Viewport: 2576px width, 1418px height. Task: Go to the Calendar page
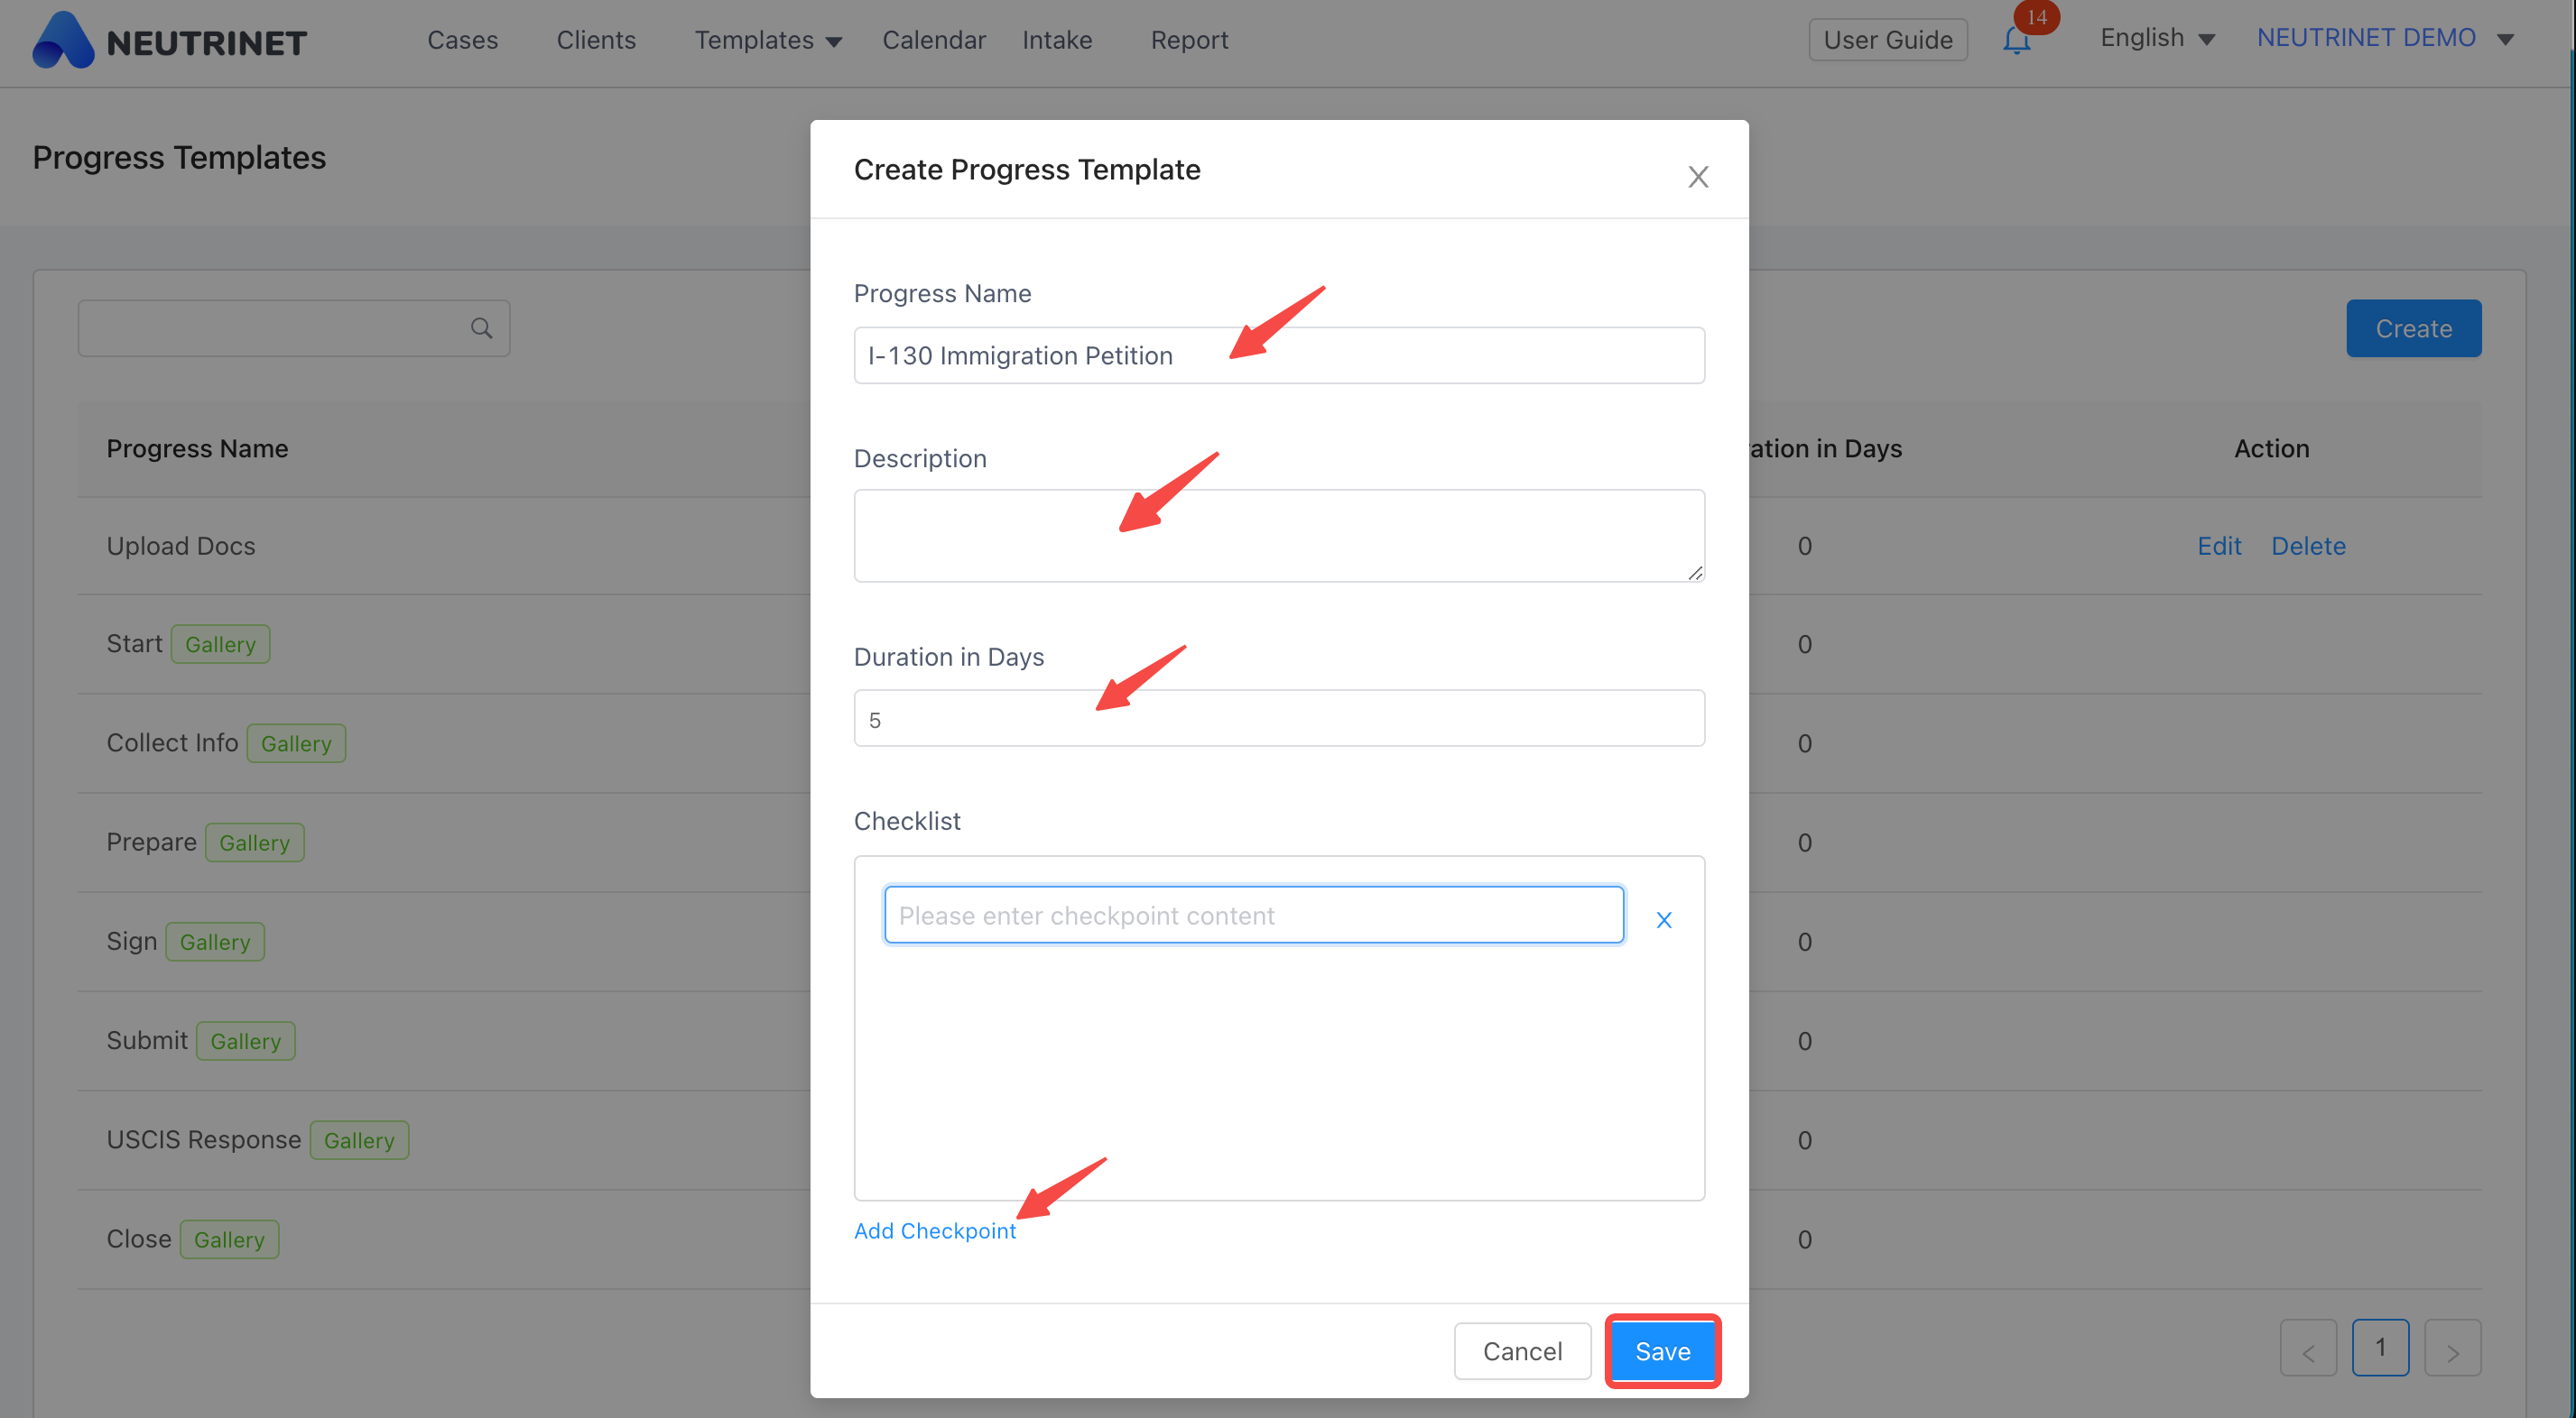933,40
